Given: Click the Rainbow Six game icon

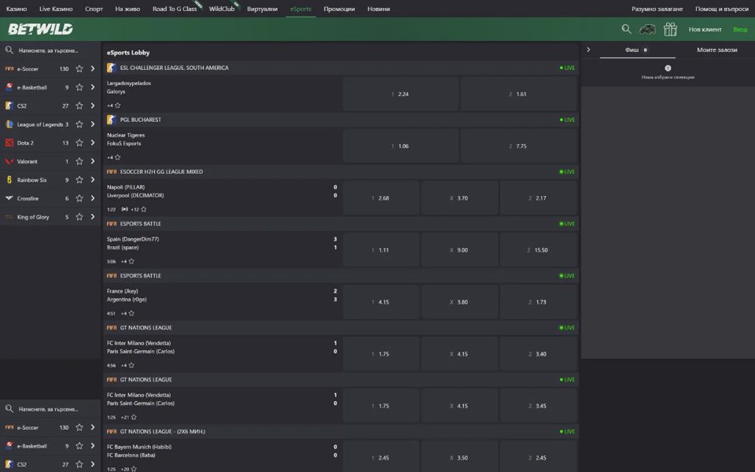Looking at the screenshot, I should pyautogui.click(x=9, y=179).
